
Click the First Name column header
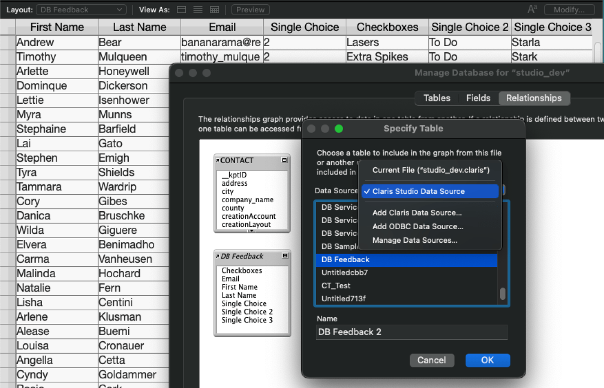point(57,27)
